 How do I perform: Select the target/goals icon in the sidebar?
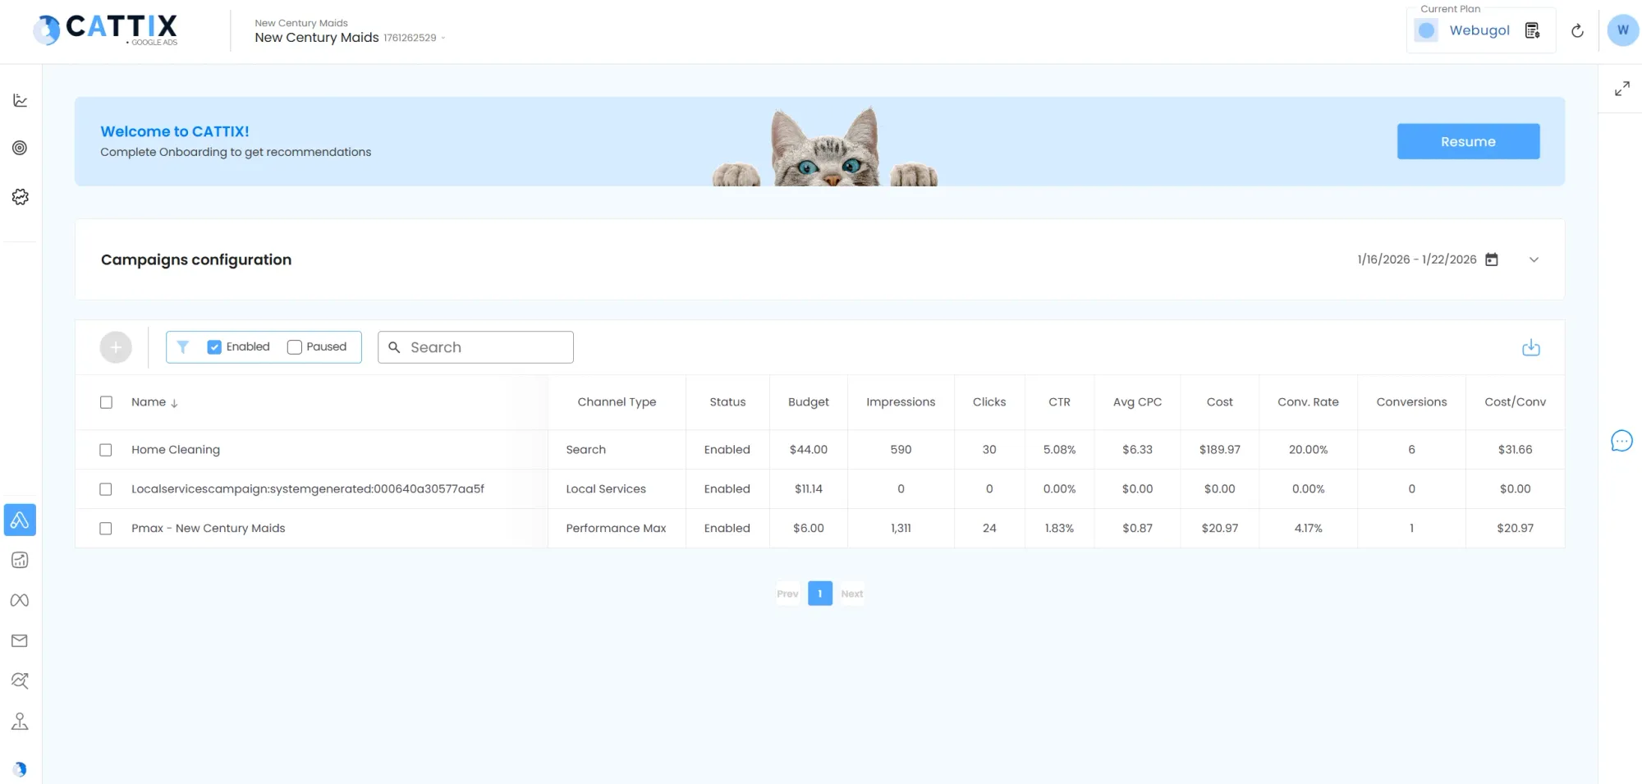tap(20, 148)
